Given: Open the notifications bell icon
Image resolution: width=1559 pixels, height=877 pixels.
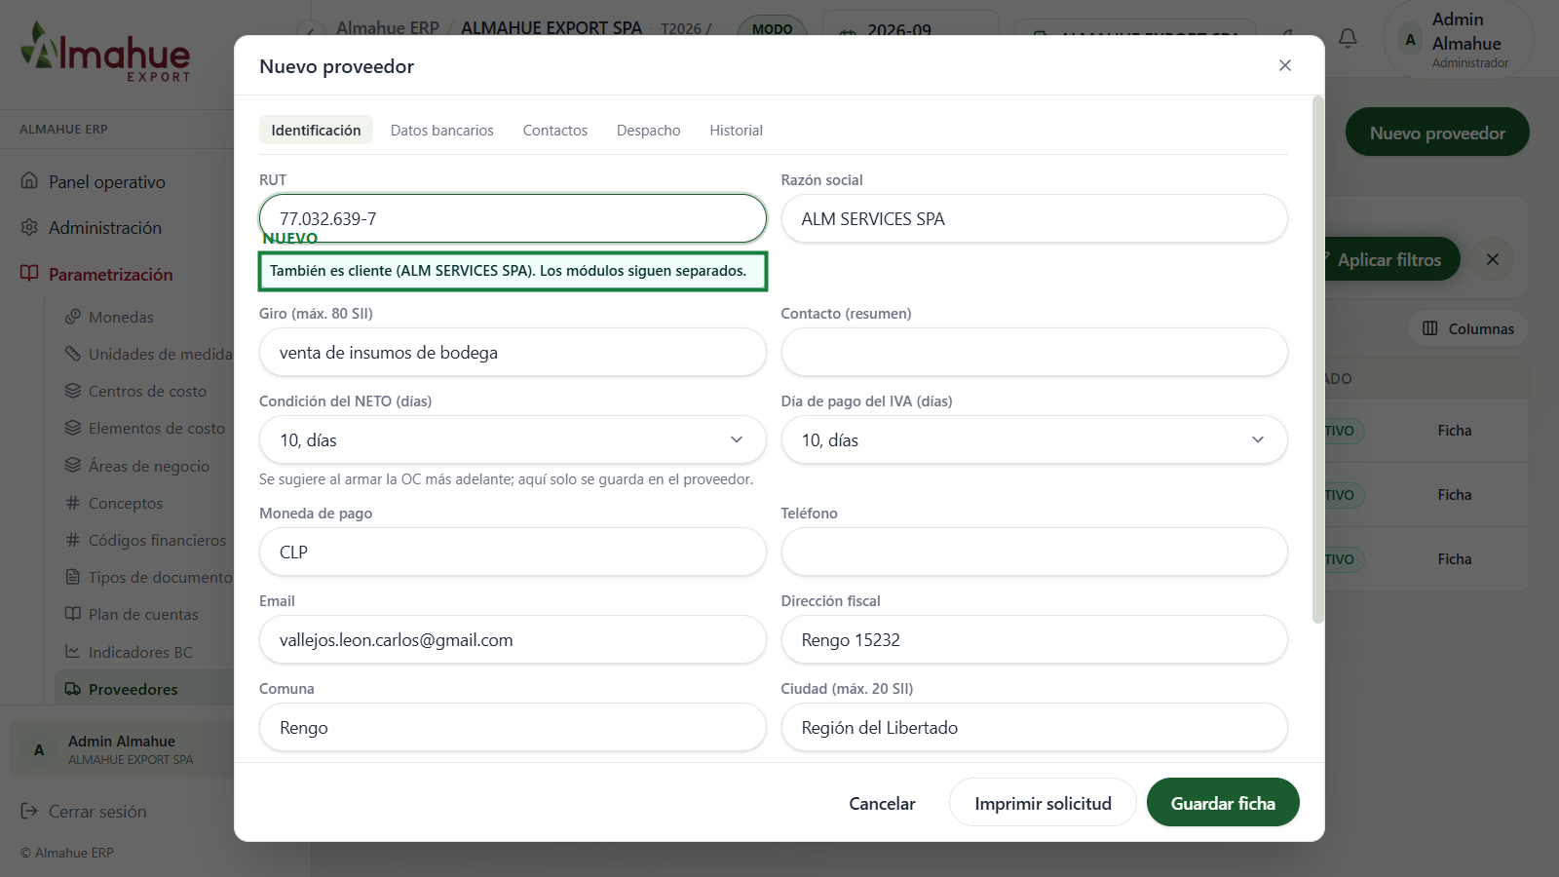Looking at the screenshot, I should pyautogui.click(x=1348, y=38).
